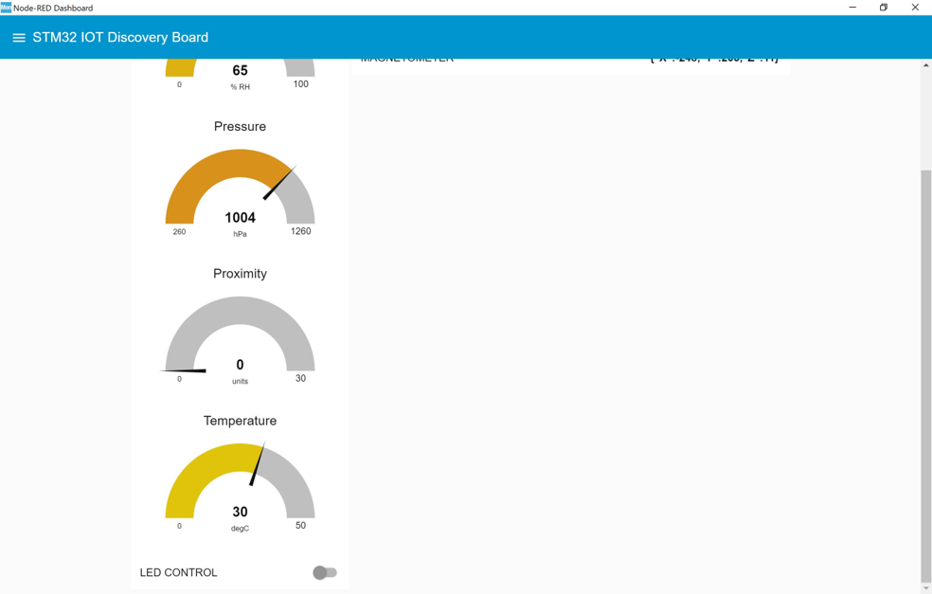Click the STM32 IOT Discovery Board title
The image size is (932, 594).
point(120,38)
